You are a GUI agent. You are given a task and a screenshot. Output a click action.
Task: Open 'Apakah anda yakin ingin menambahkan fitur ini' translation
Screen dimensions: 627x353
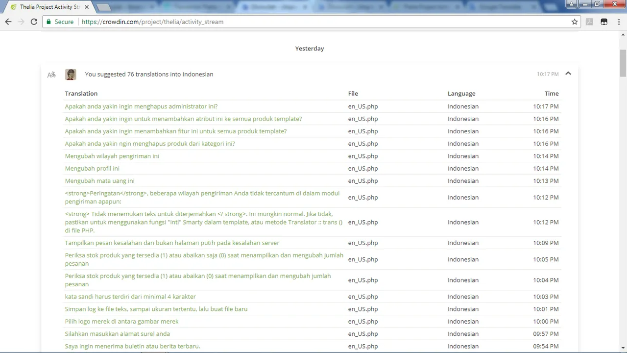pyautogui.click(x=176, y=131)
